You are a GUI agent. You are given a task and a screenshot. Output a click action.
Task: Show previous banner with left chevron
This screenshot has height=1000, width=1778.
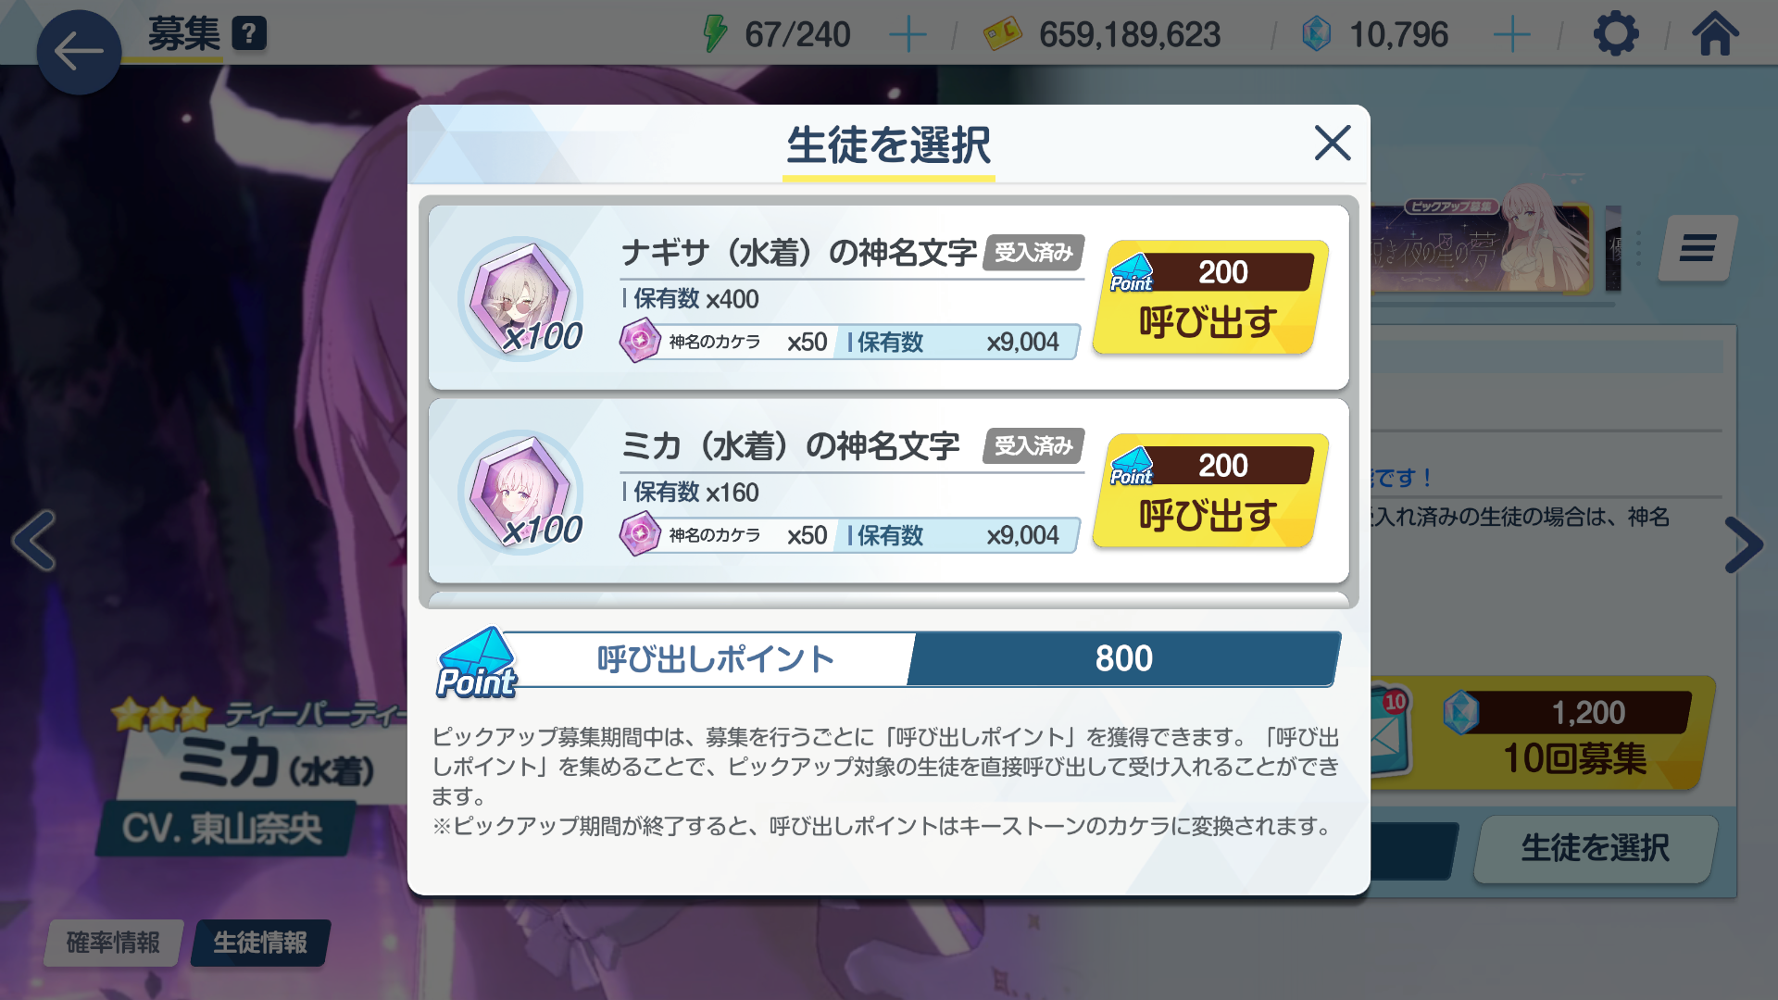34,541
